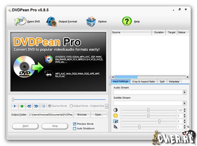This screenshot has width=197, height=146.
Task: Switch to the Metadata tab
Action: 174,82
